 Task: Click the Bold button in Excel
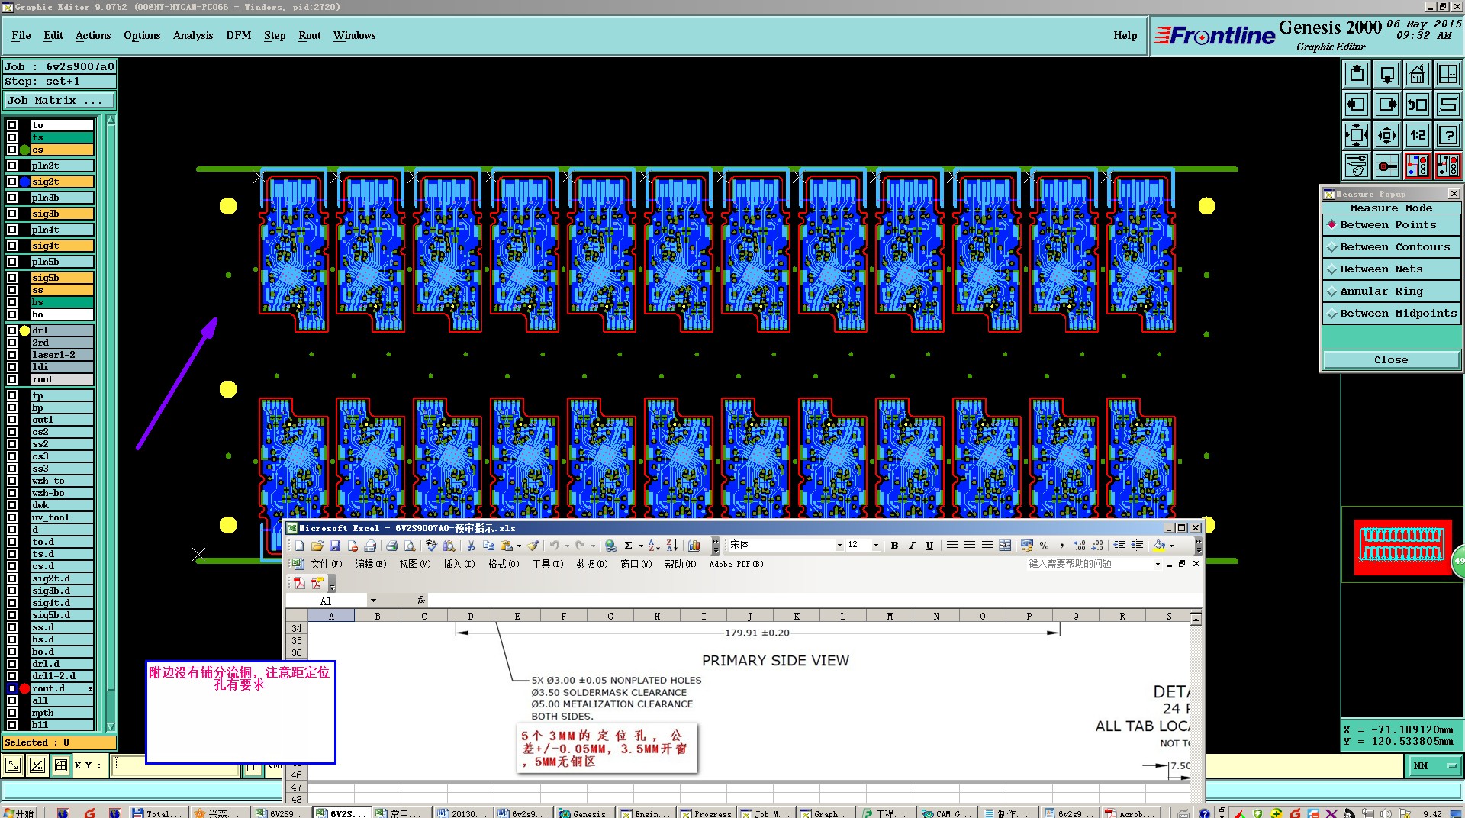(894, 546)
